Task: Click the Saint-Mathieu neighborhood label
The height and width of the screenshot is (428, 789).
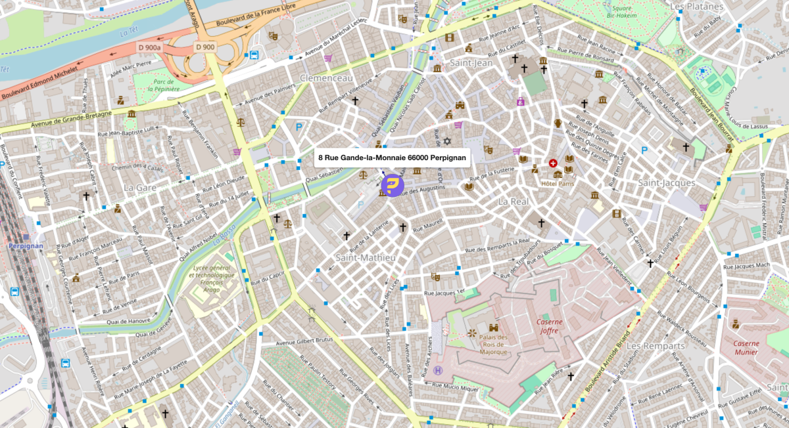Action: tap(366, 257)
